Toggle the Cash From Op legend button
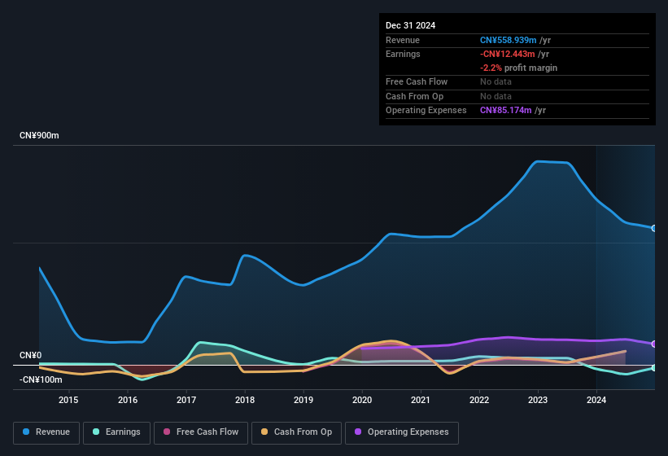 click(x=296, y=432)
